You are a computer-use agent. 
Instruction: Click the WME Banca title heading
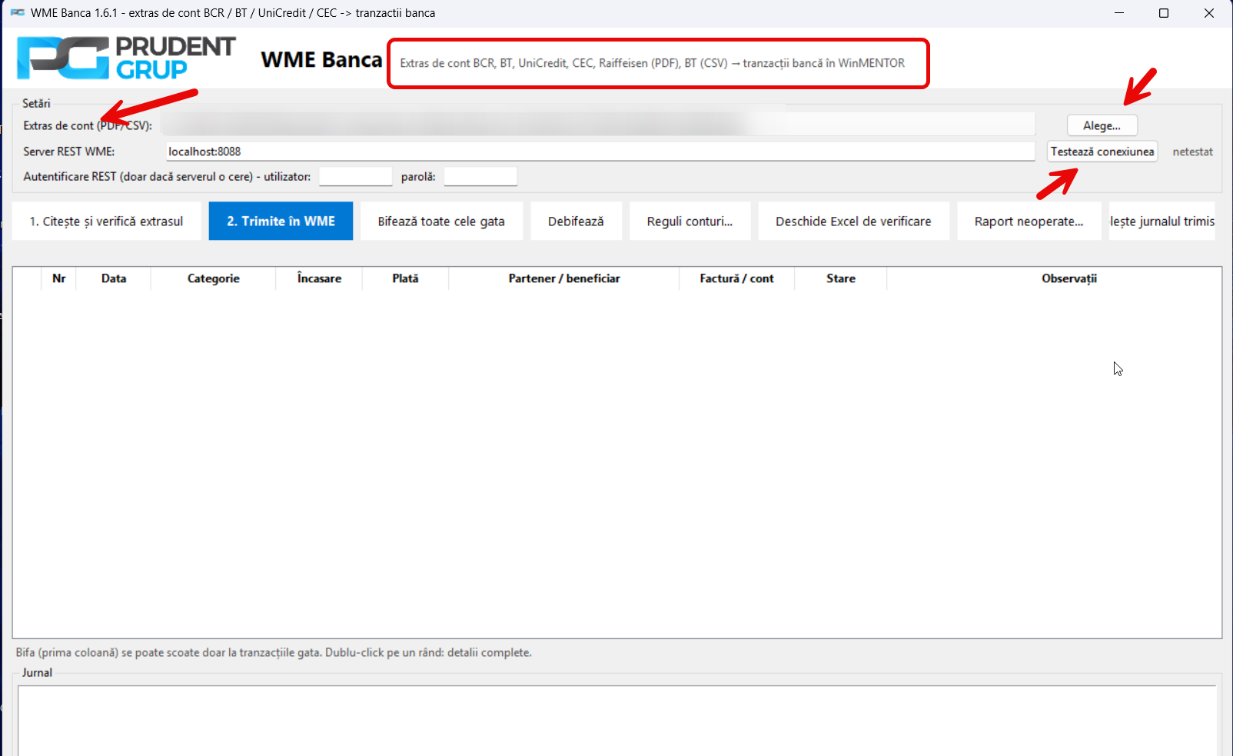click(321, 60)
